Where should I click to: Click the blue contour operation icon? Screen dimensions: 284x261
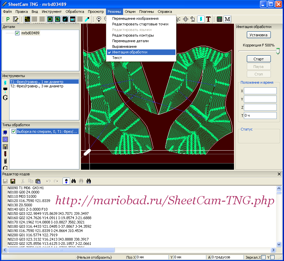[5, 132]
